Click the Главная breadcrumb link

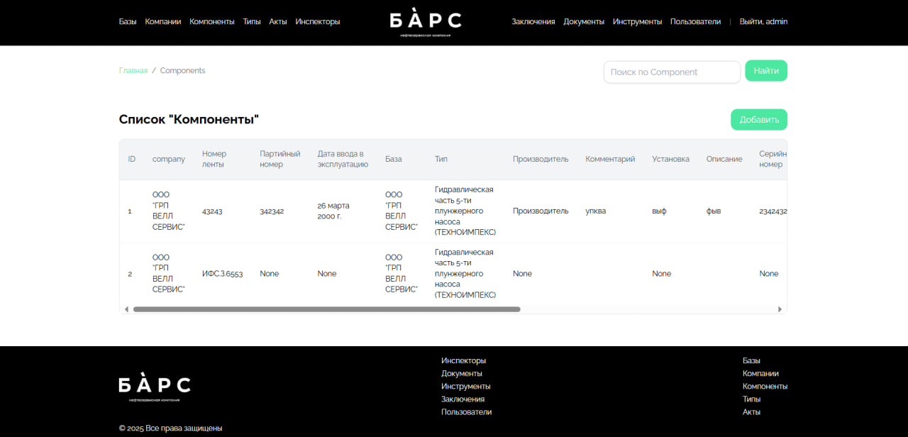point(133,71)
